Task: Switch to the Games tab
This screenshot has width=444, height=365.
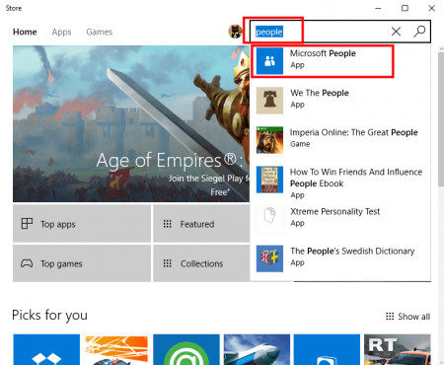Action: pyautogui.click(x=100, y=32)
